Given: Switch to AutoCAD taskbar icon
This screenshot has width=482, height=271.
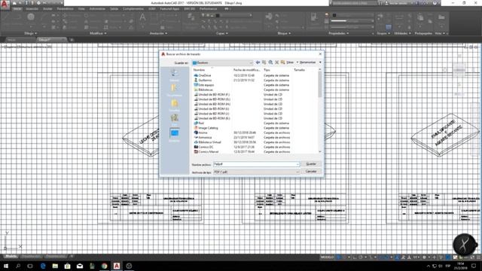Looking at the screenshot, I should [x=117, y=266].
